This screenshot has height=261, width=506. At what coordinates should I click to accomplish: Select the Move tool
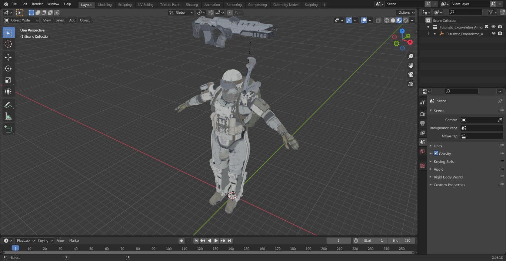(8, 57)
